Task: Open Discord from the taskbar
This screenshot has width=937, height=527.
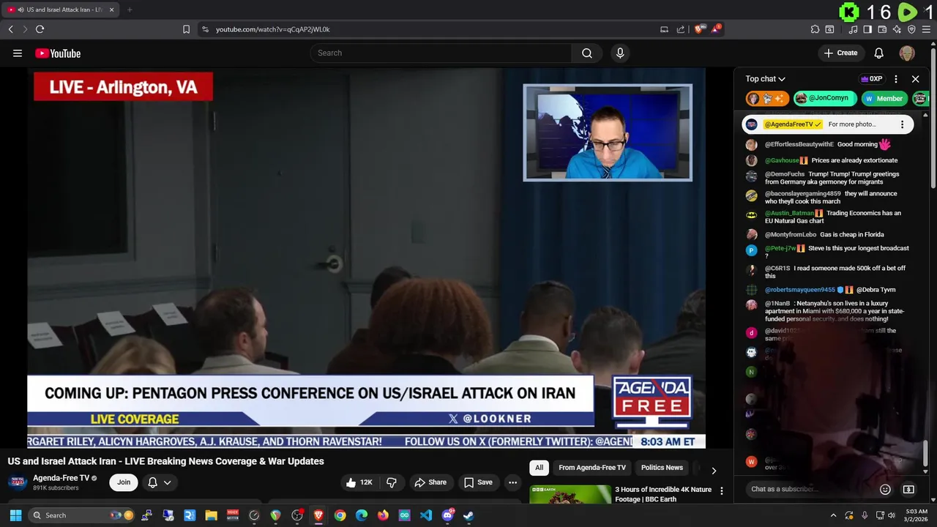Action: [447, 515]
